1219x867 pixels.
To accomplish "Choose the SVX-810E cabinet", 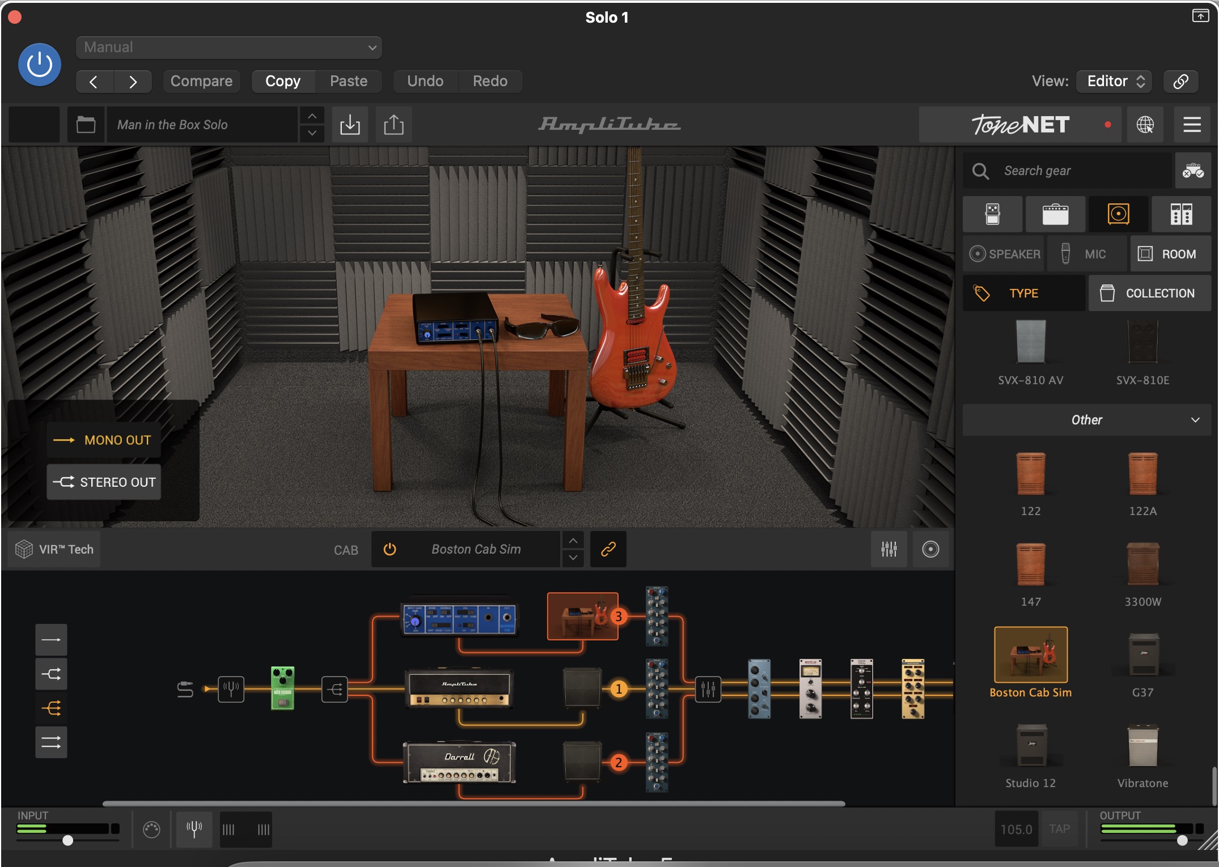I will 1142,352.
